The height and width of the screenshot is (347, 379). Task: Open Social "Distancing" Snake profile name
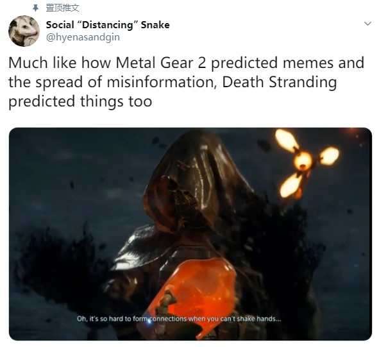108,24
